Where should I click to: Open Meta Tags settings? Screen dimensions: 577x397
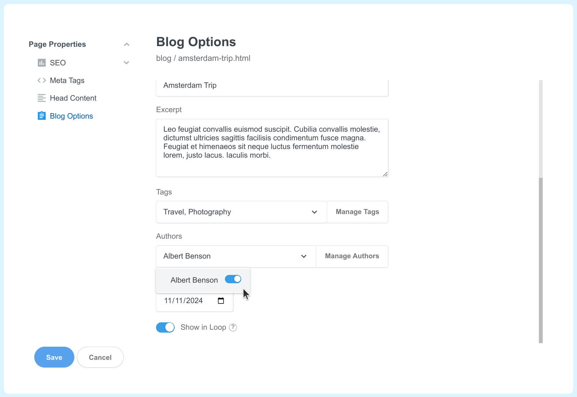click(x=67, y=80)
